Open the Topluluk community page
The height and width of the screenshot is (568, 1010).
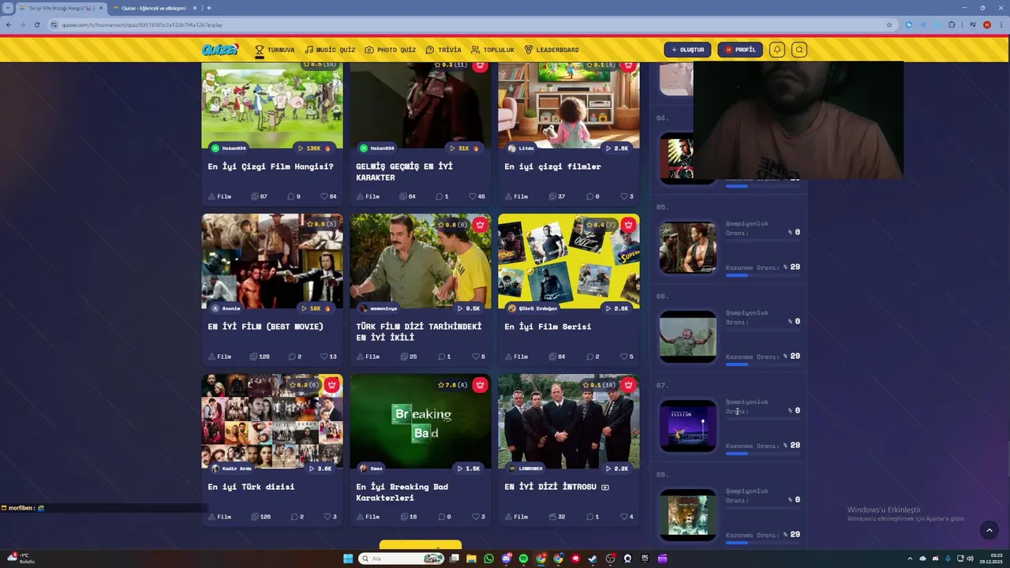click(x=492, y=50)
